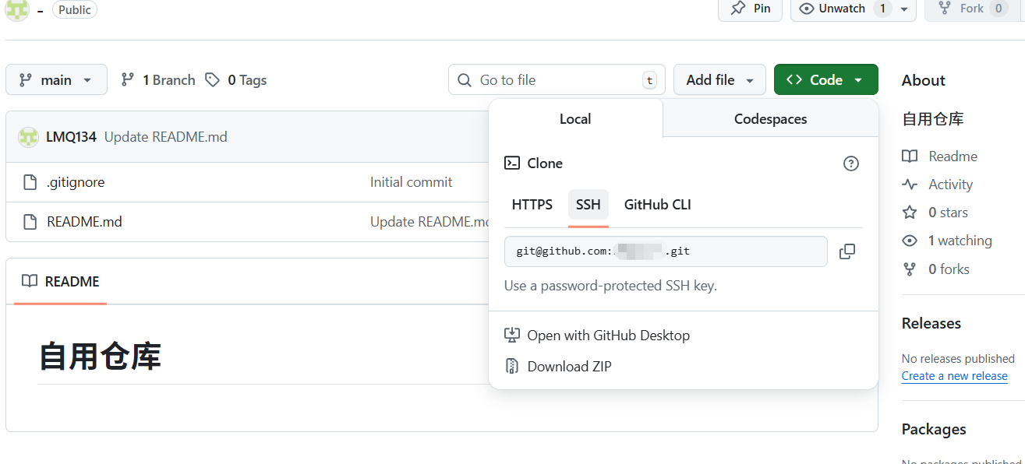View the 1 Branch list
This screenshot has width=1025, height=464.
click(158, 79)
